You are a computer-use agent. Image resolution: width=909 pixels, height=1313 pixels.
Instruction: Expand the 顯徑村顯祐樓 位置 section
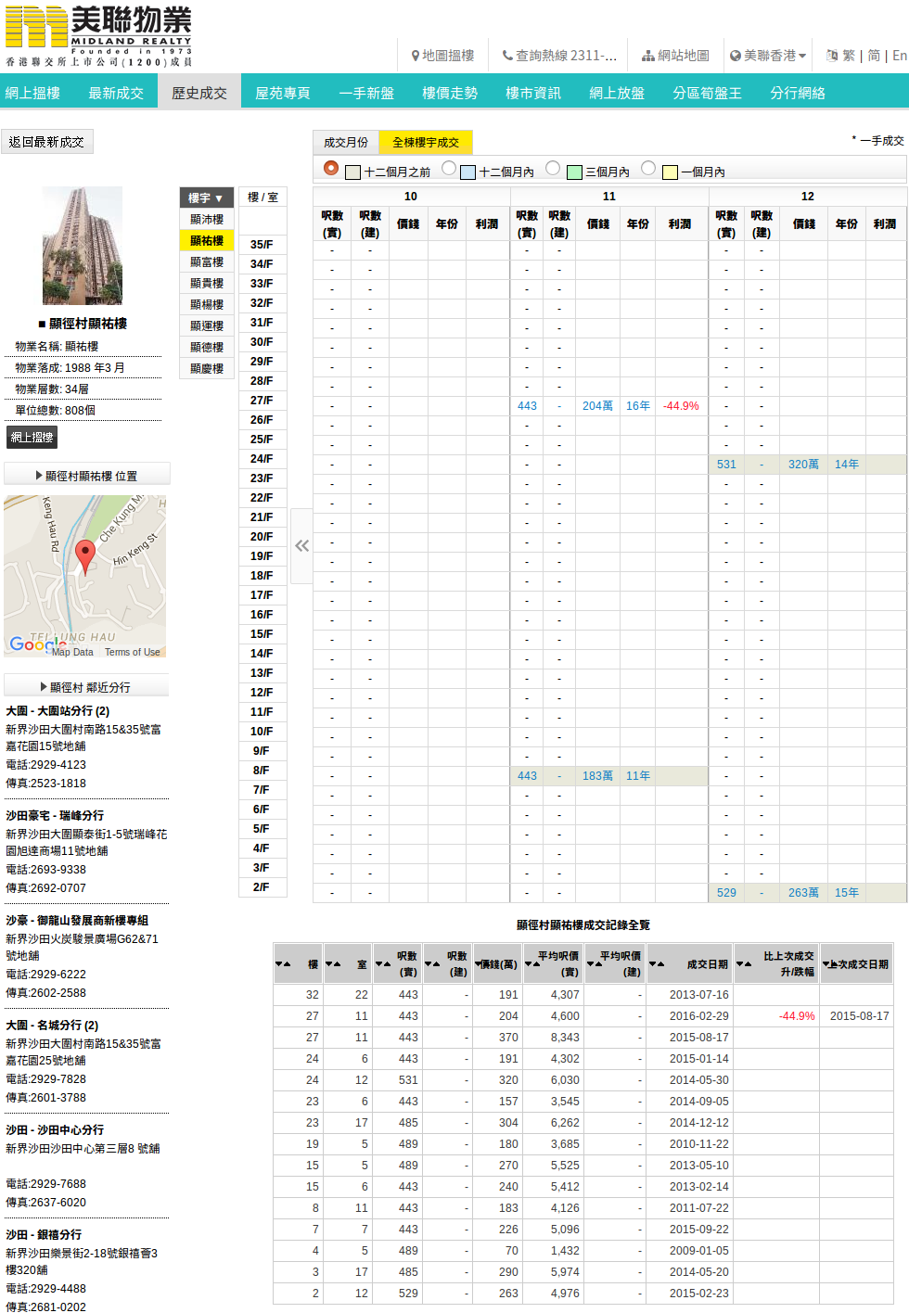pyautogui.click(x=87, y=475)
